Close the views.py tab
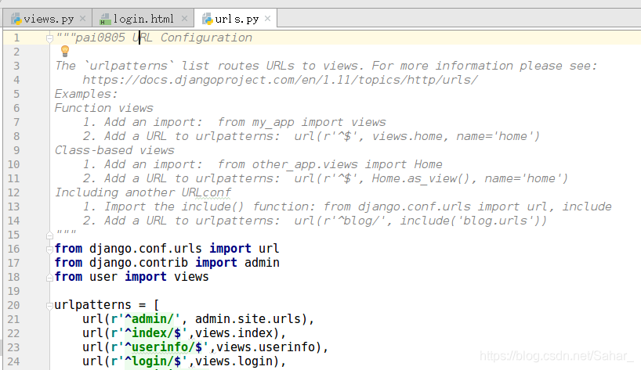Viewport: 641px width, 370px height. [82, 18]
